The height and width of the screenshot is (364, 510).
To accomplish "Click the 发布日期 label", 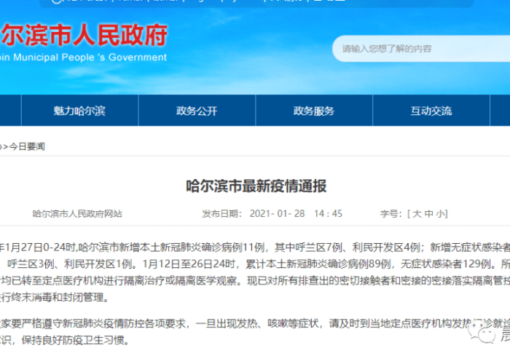I will tap(221, 214).
